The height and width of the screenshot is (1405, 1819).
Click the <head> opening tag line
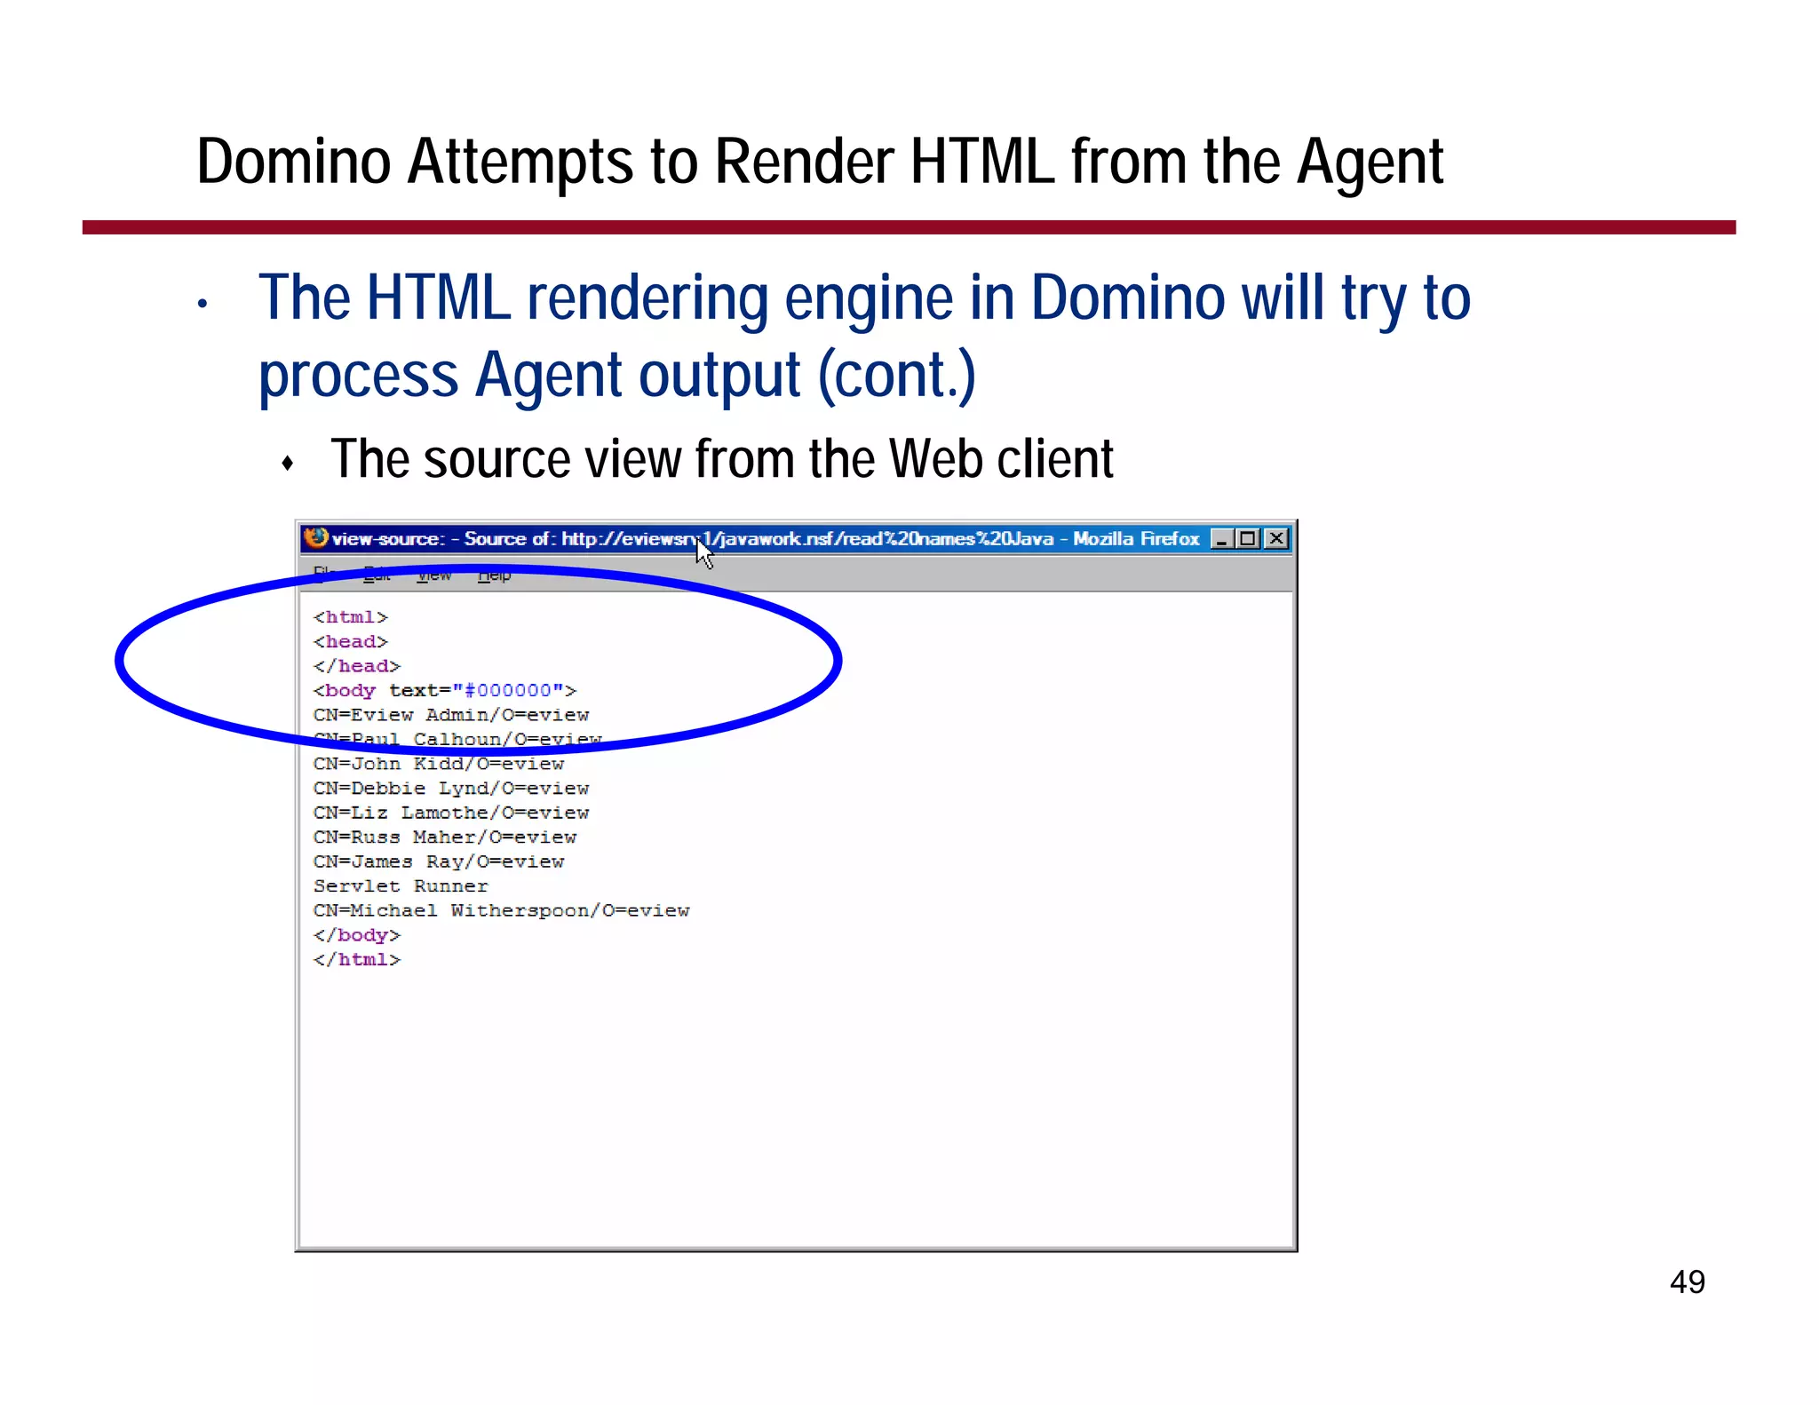351,641
